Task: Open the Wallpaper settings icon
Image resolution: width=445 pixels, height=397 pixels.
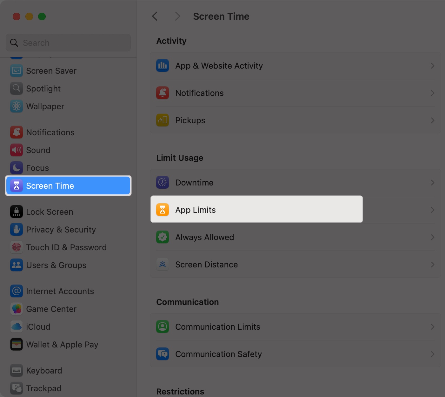Action: pos(17,106)
